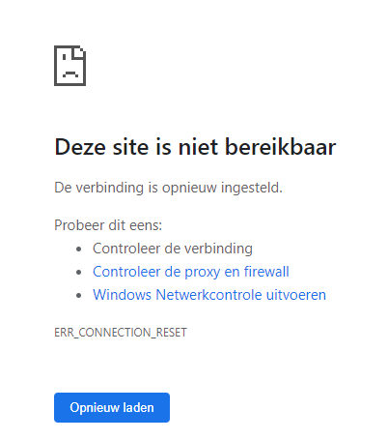The width and height of the screenshot is (388, 440).
Task: Reload the page with Opnieuw laden
Action: (x=112, y=407)
